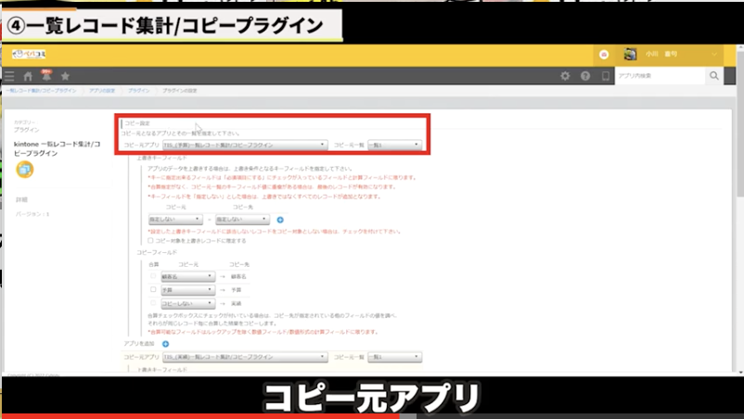Expand the コピー先 key field dropdown
This screenshot has width=744, height=419.
241,220
